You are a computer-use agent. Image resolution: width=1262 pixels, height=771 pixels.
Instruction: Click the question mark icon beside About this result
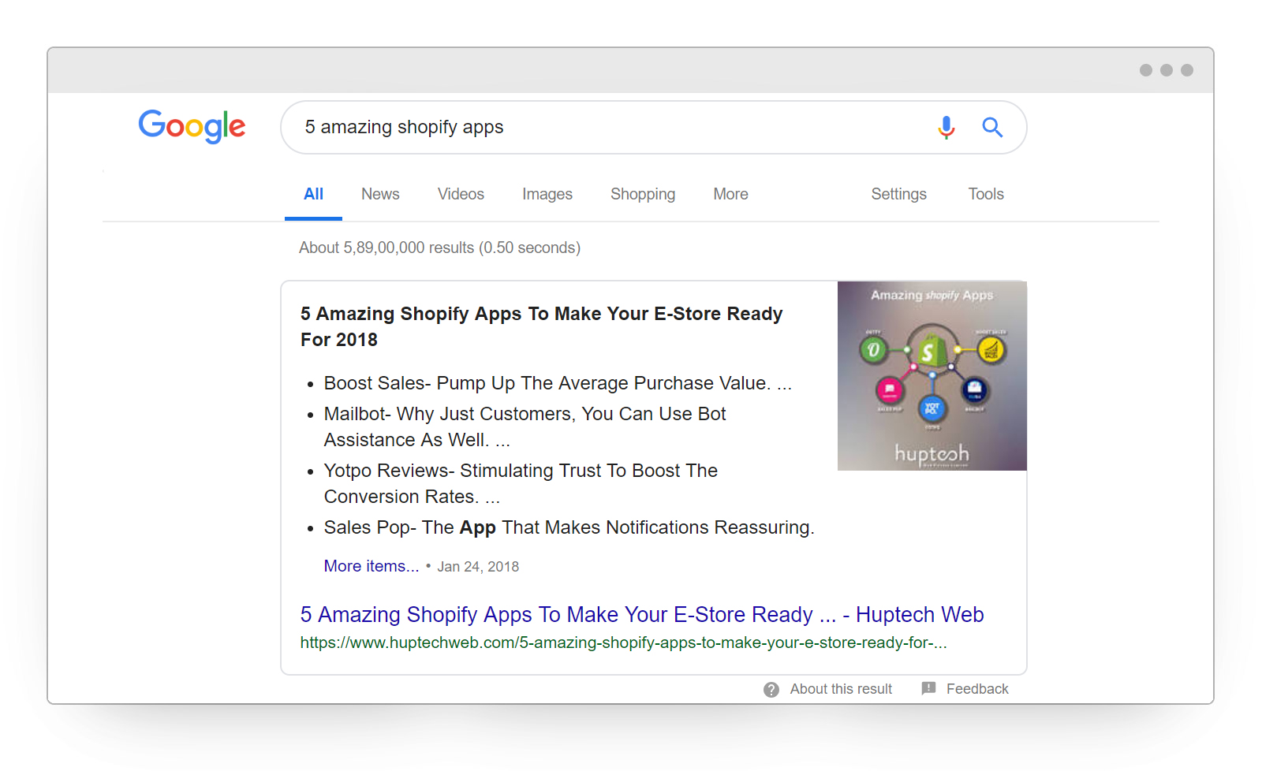pyautogui.click(x=771, y=690)
